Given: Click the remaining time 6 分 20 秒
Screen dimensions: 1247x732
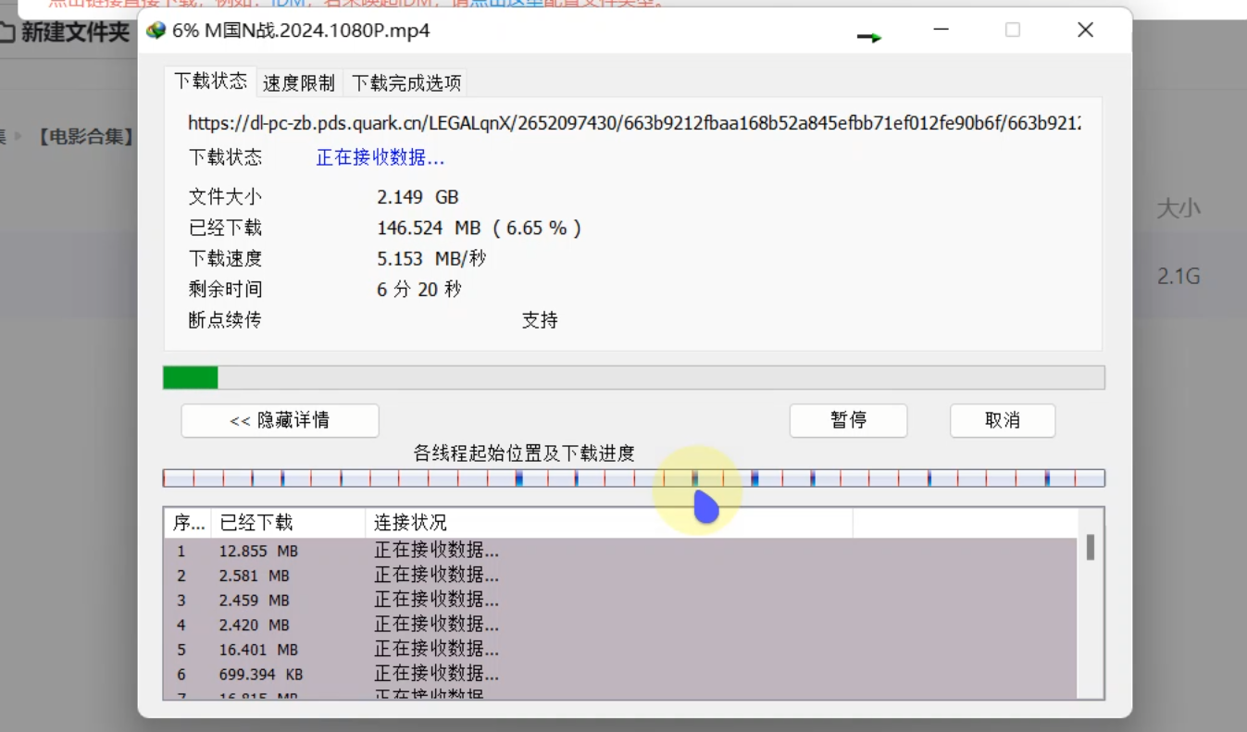Looking at the screenshot, I should (x=418, y=290).
